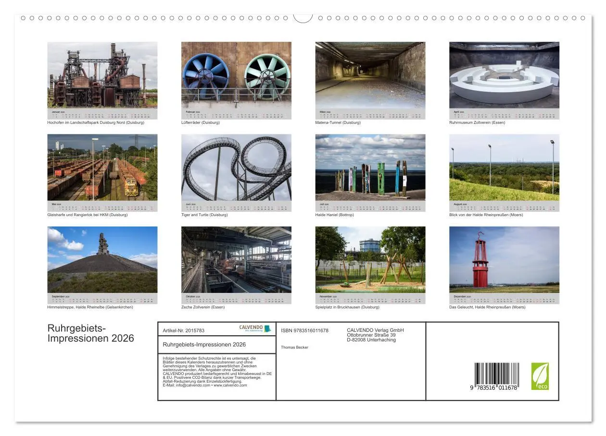This screenshot has width=606, height=436.
Task: Click the September 2026 calendar strip
Action: click(102, 298)
